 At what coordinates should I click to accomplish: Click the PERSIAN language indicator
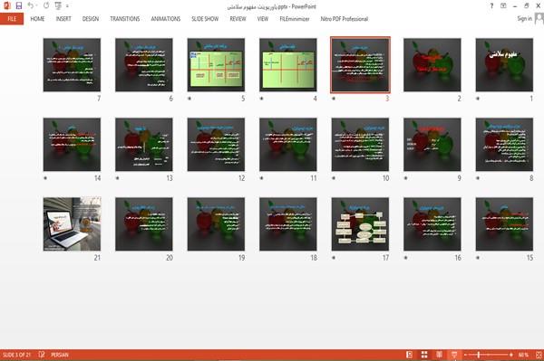[60, 355]
